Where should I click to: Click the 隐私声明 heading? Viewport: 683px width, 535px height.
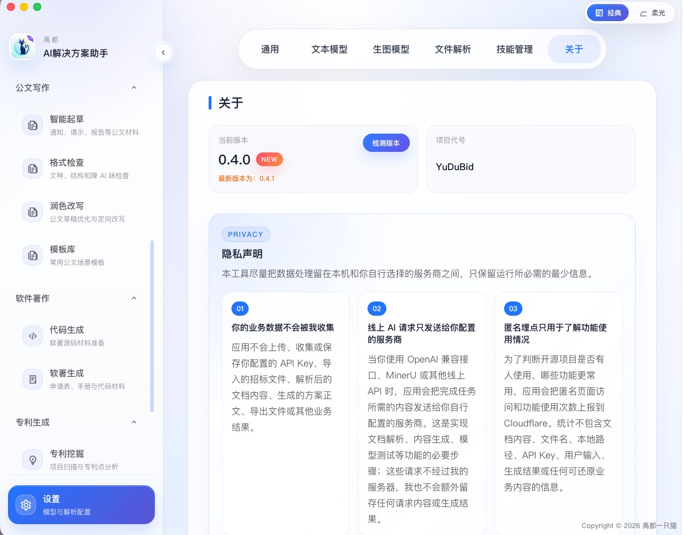pos(242,254)
